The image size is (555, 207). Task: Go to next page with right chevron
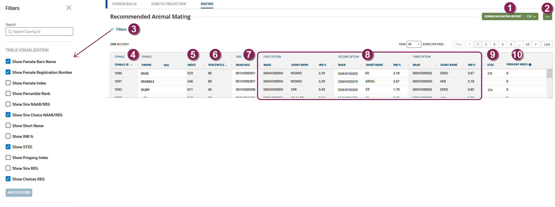tap(536, 44)
